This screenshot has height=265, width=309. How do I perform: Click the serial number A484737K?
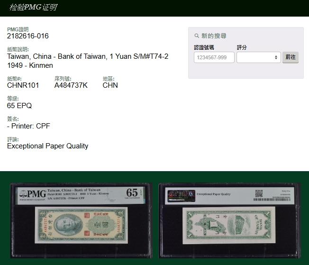[x=71, y=85]
